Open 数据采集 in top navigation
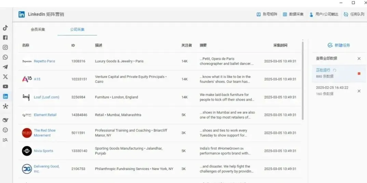367x183 pixels. click(293, 14)
